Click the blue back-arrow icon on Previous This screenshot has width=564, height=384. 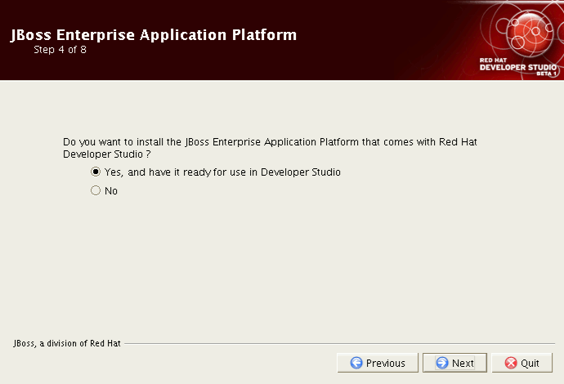(356, 363)
